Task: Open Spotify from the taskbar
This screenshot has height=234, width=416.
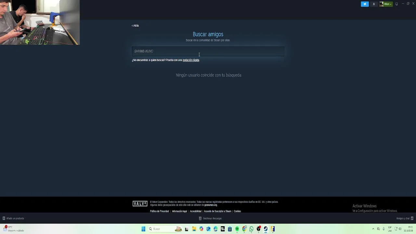Action: click(237, 229)
